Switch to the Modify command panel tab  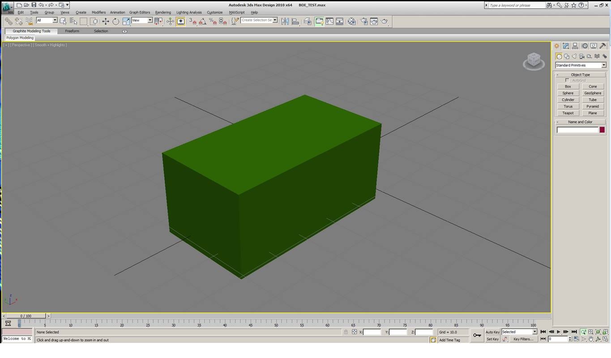[x=566, y=46]
